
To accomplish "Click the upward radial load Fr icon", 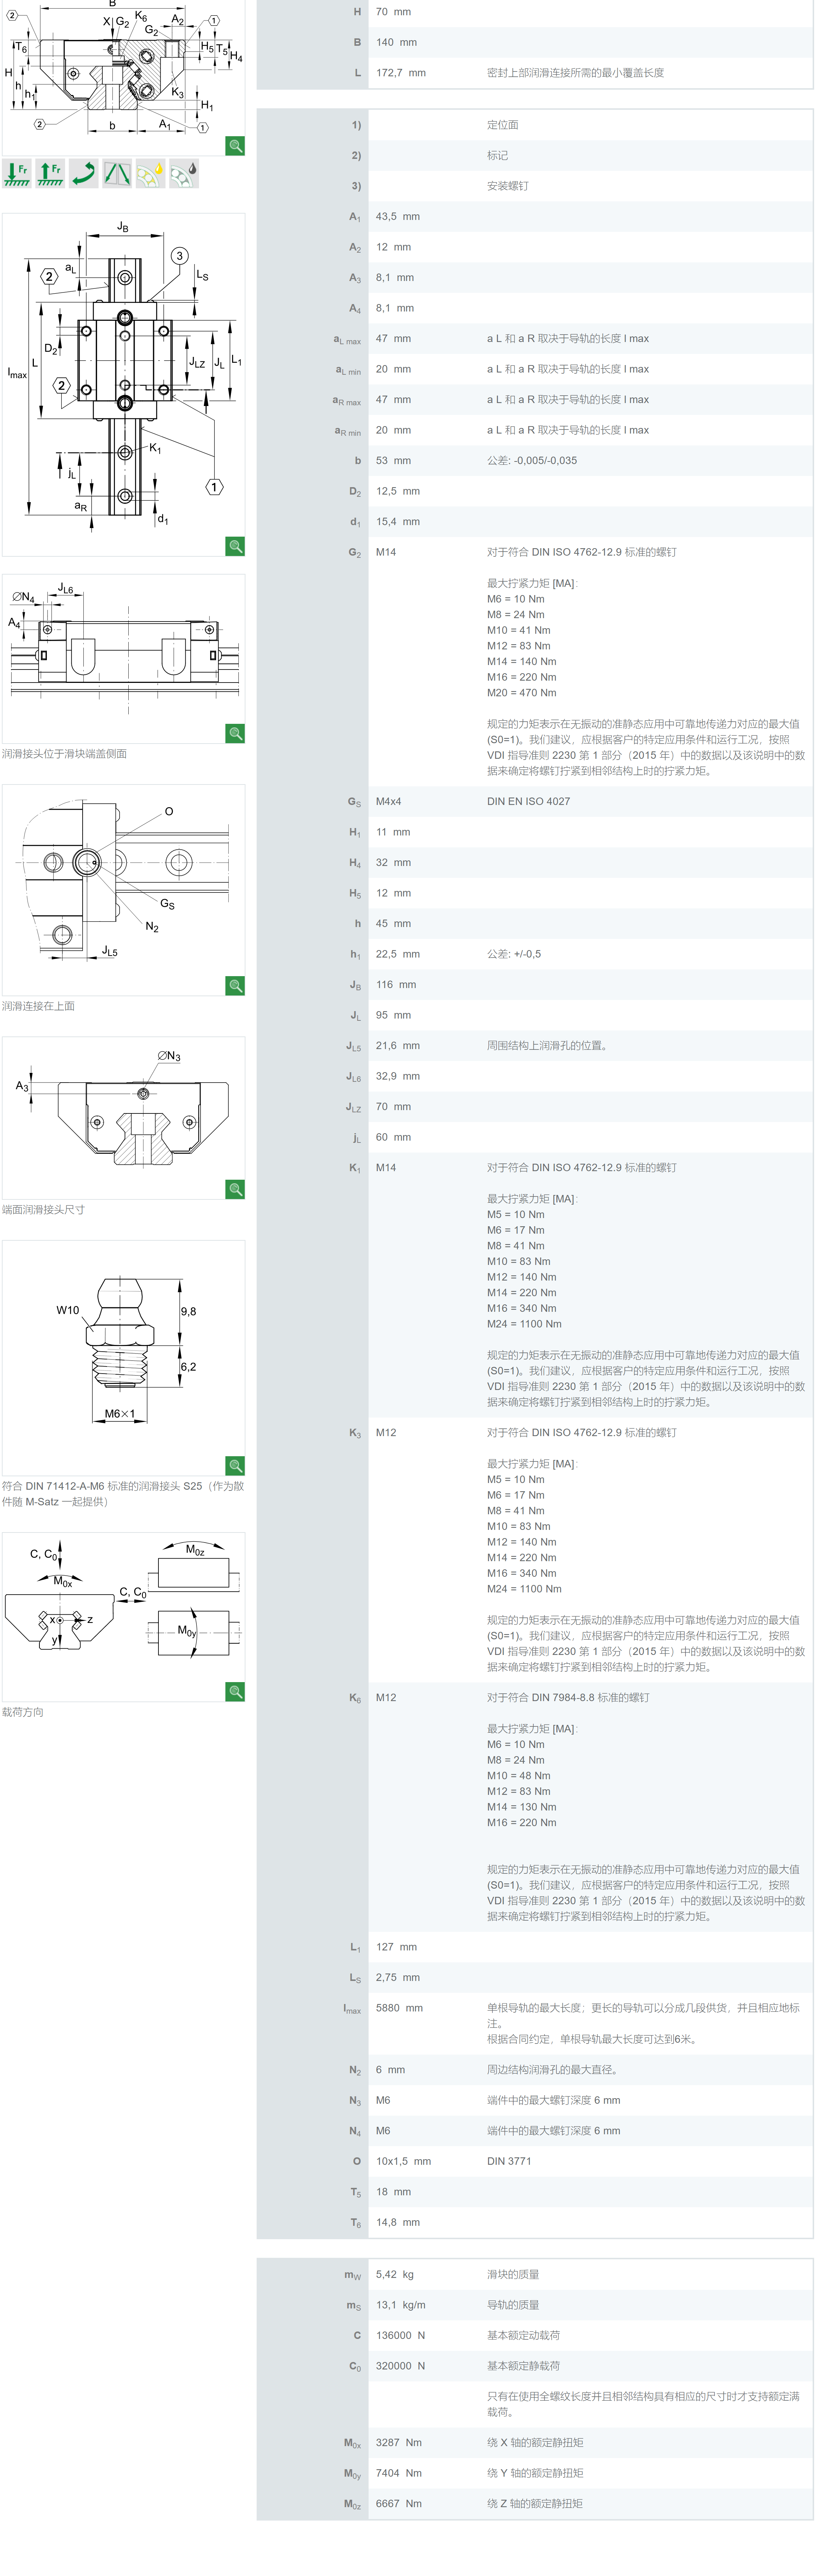I will click(x=50, y=173).
